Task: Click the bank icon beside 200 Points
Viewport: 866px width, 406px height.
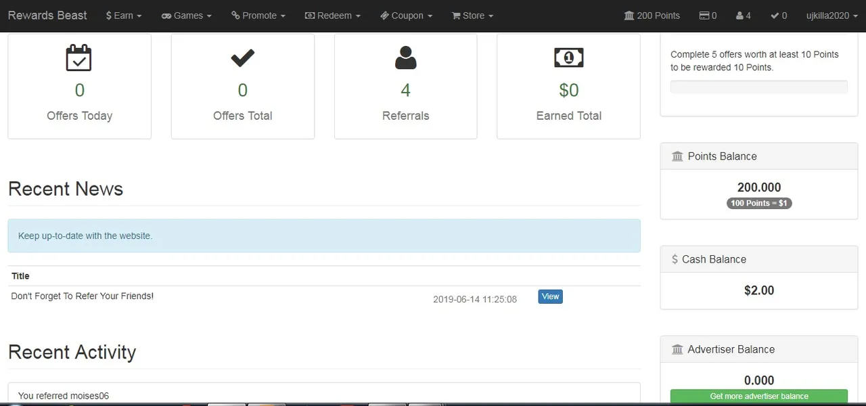Action: coord(629,16)
